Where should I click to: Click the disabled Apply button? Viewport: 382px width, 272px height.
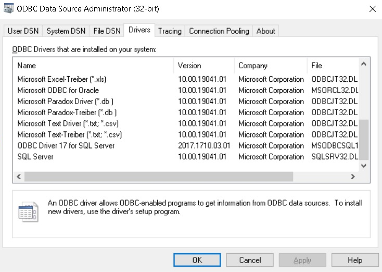pos(302,260)
